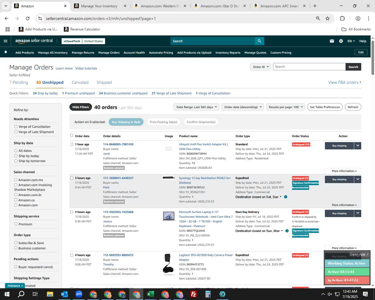Image resolution: width=375 pixels, height=300 pixels.
Task: Switch to the Shipped orders tab
Action: click(x=104, y=82)
